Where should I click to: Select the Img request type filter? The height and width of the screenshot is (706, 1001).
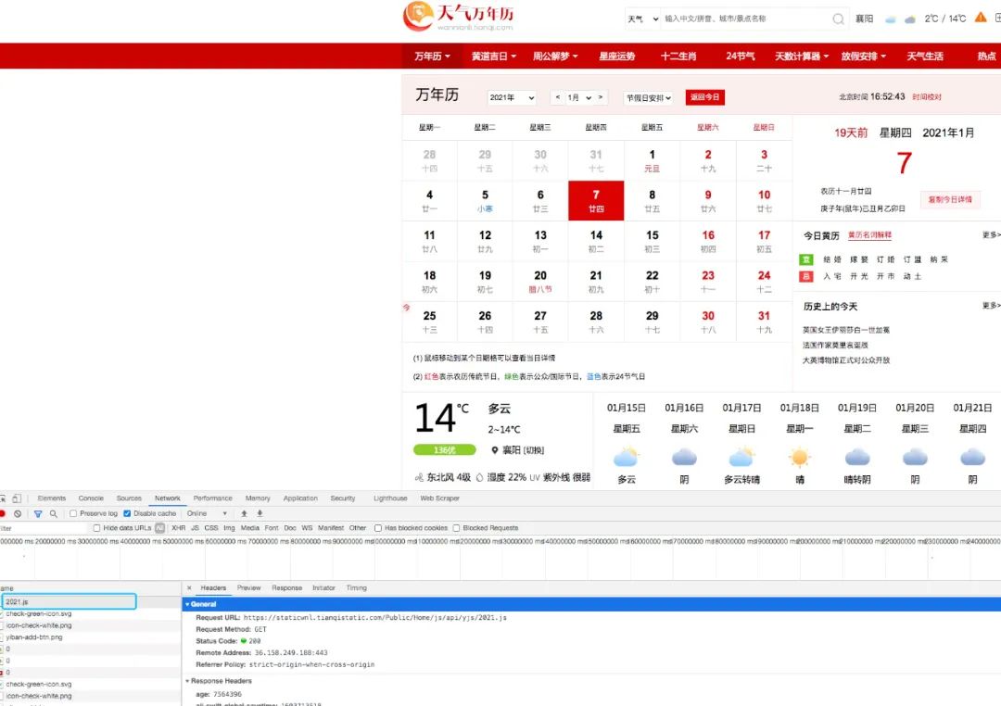click(x=229, y=528)
